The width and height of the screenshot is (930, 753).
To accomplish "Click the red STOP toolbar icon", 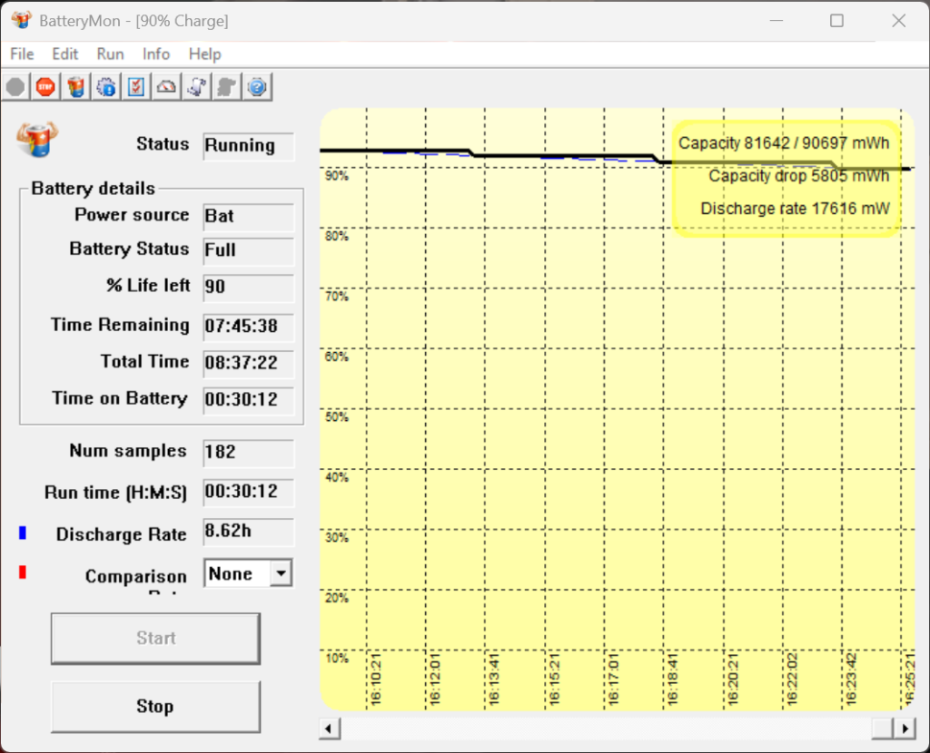I will point(45,87).
